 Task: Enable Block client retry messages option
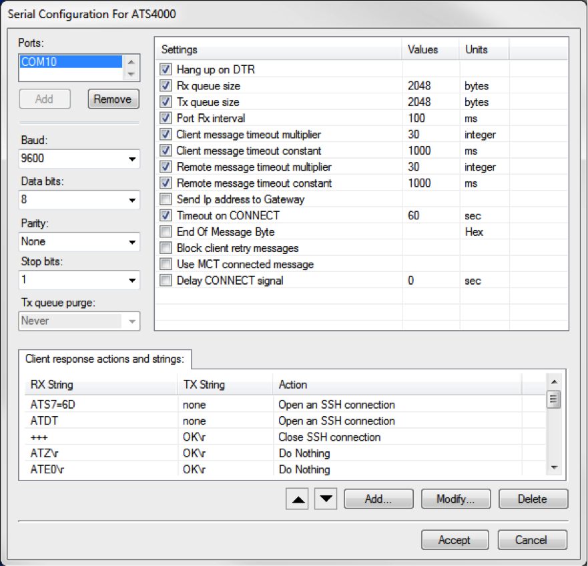[x=166, y=248]
